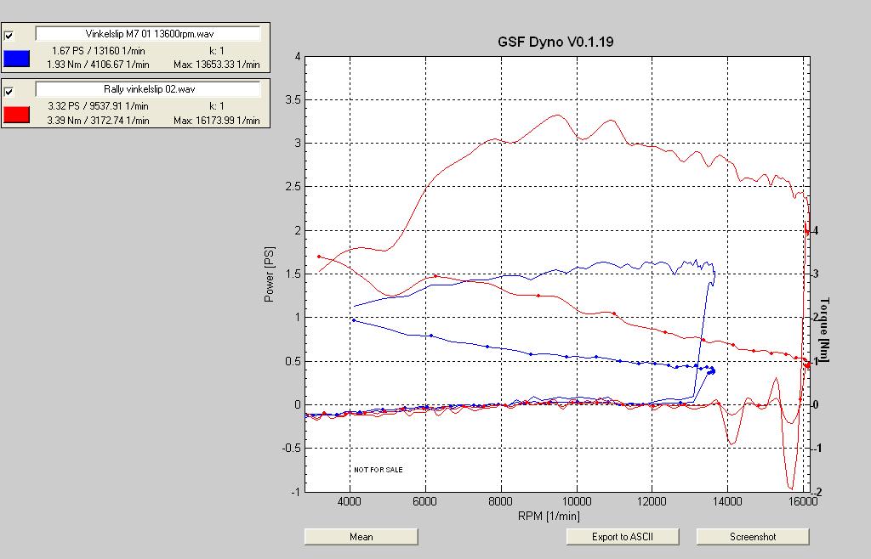Click the Torque [Nm] axis label
Image resolution: width=871 pixels, height=559 pixels.
[824, 329]
